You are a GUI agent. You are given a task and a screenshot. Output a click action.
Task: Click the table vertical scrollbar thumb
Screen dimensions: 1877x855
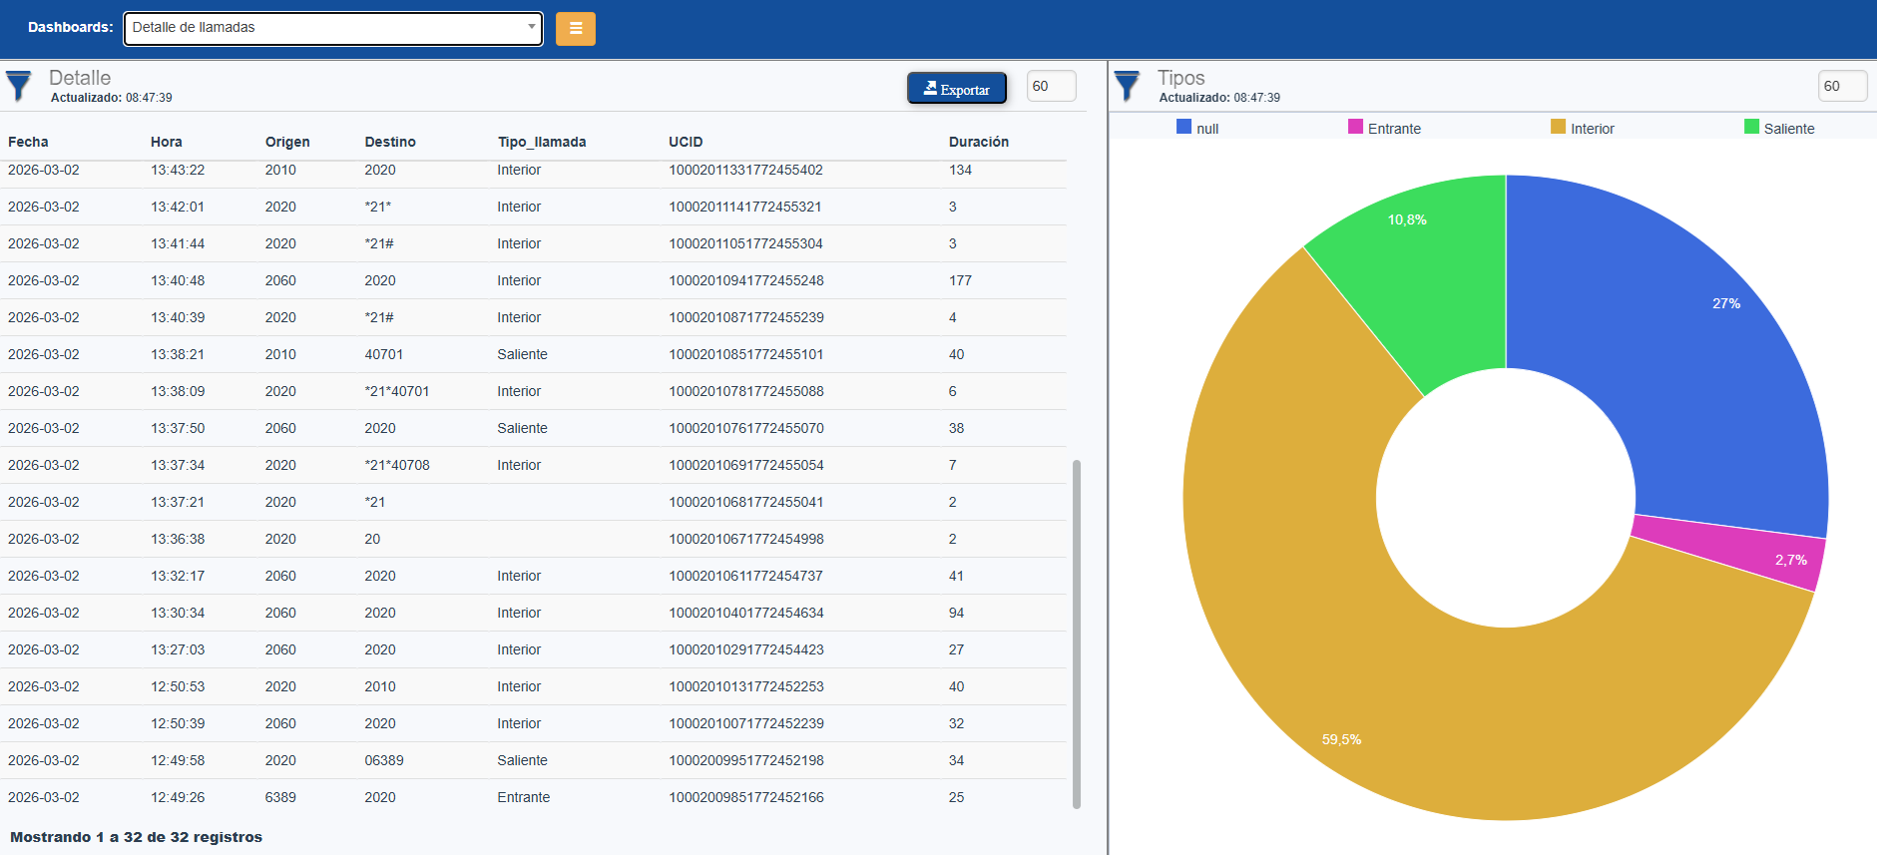pos(1076,634)
